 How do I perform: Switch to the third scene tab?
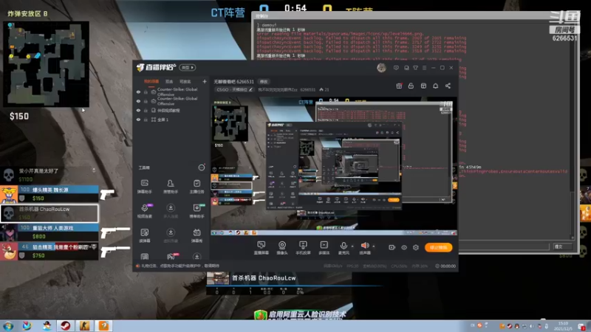click(x=185, y=81)
